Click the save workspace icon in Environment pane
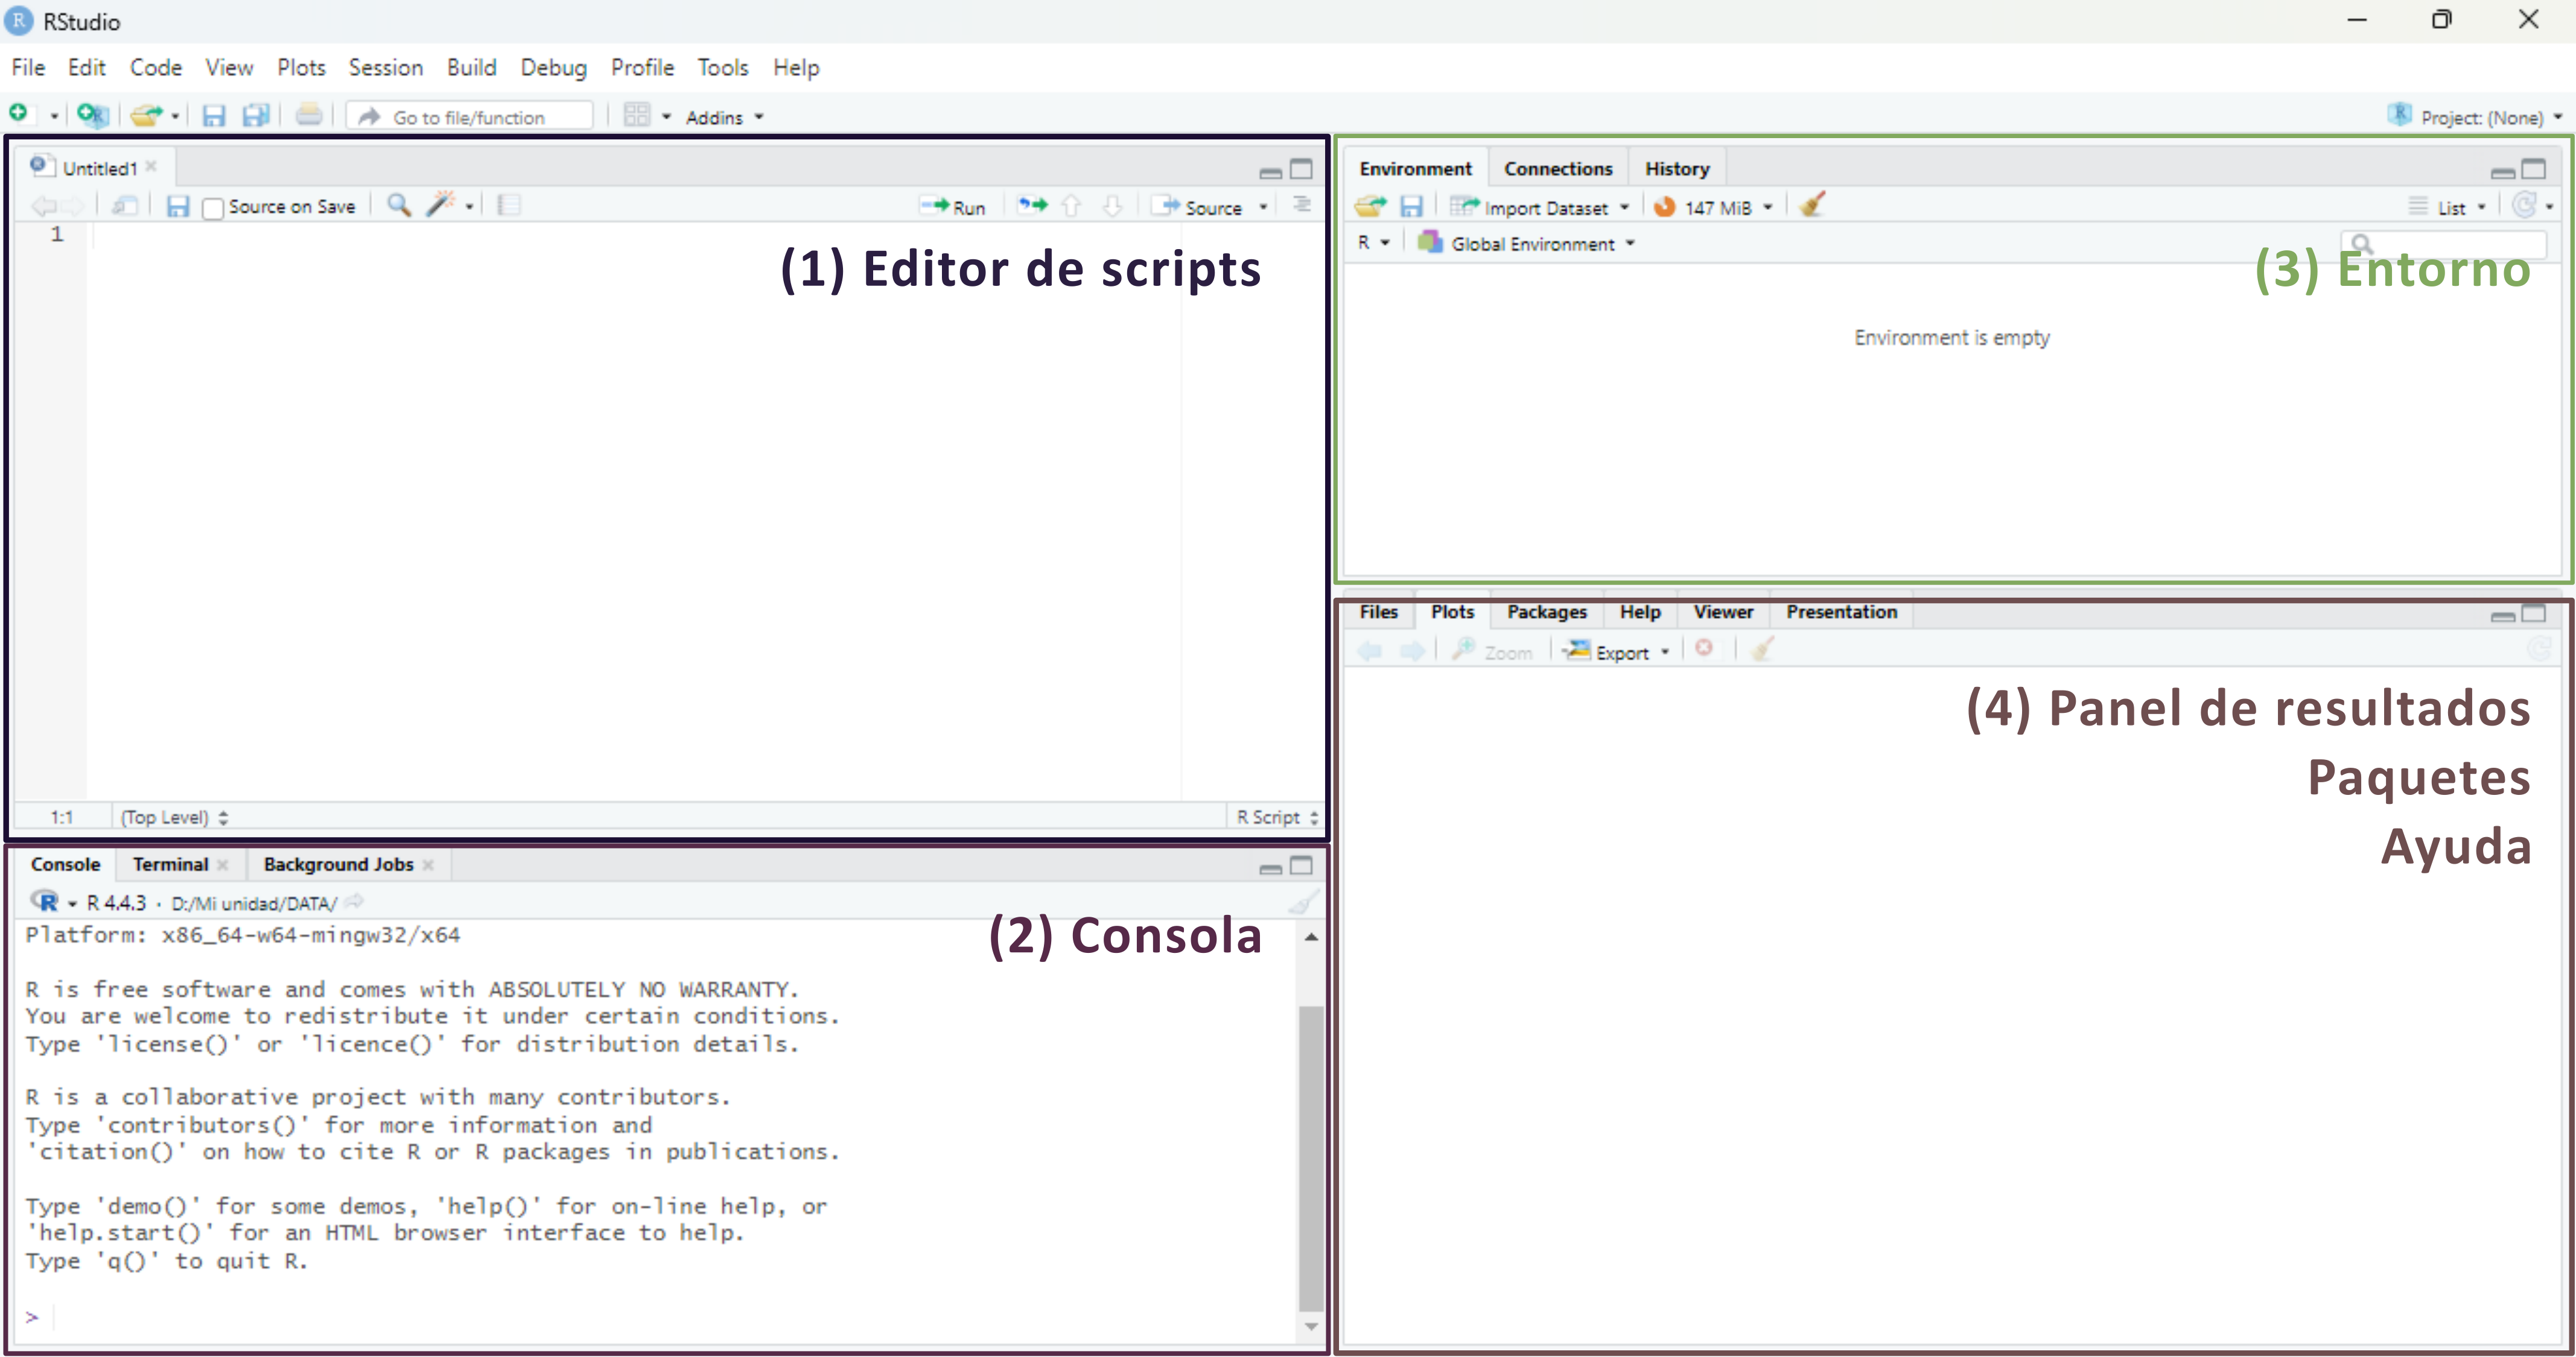 click(1411, 207)
